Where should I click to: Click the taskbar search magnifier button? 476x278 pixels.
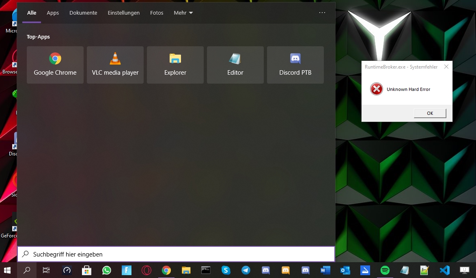click(27, 270)
